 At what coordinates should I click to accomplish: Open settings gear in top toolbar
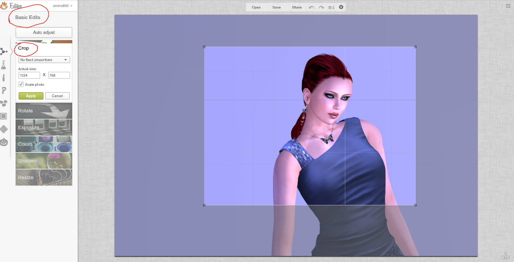341,7
